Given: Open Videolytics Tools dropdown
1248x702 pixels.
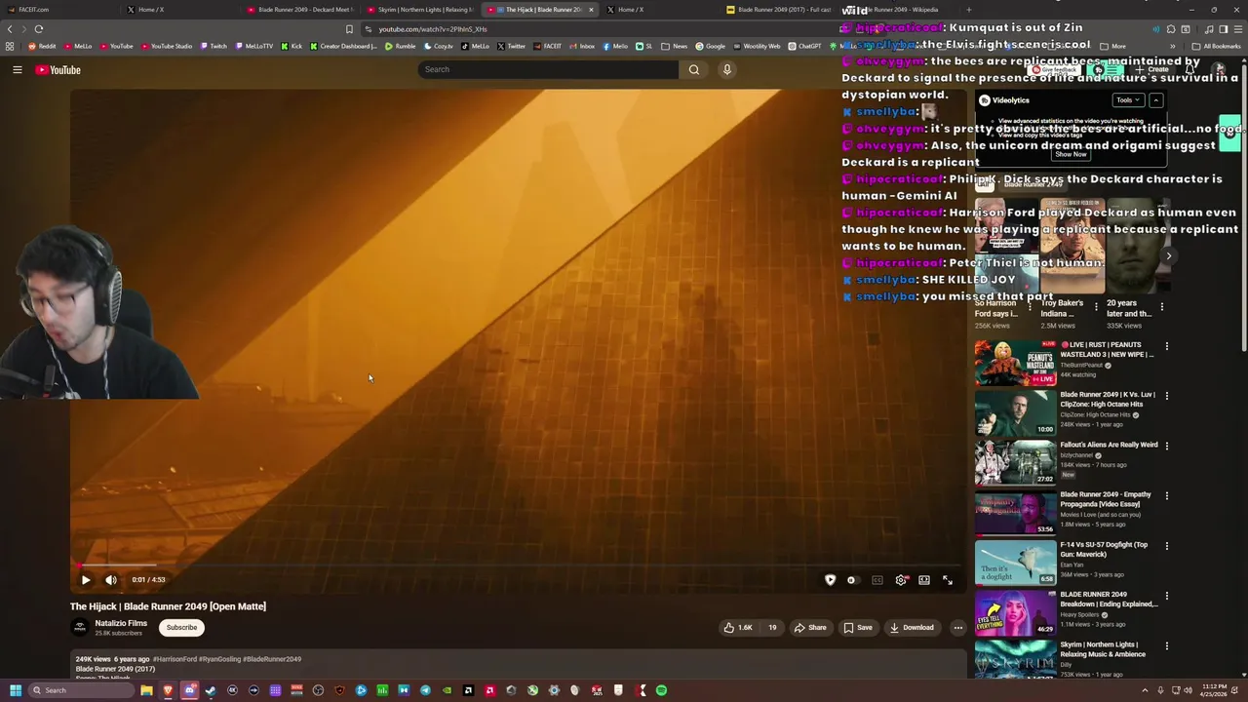Looking at the screenshot, I should (x=1128, y=100).
